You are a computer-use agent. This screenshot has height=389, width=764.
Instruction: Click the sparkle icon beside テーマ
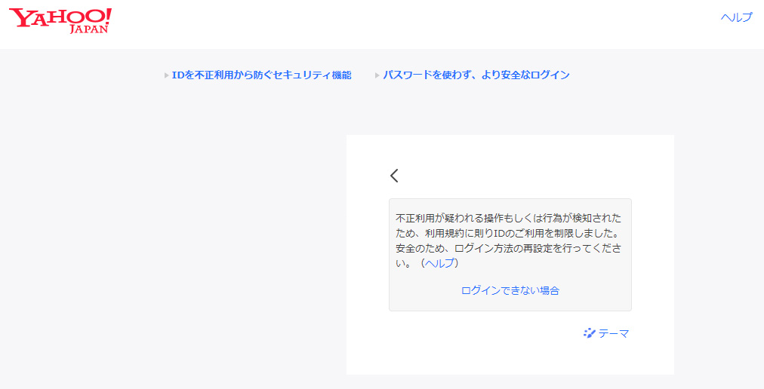tap(590, 332)
